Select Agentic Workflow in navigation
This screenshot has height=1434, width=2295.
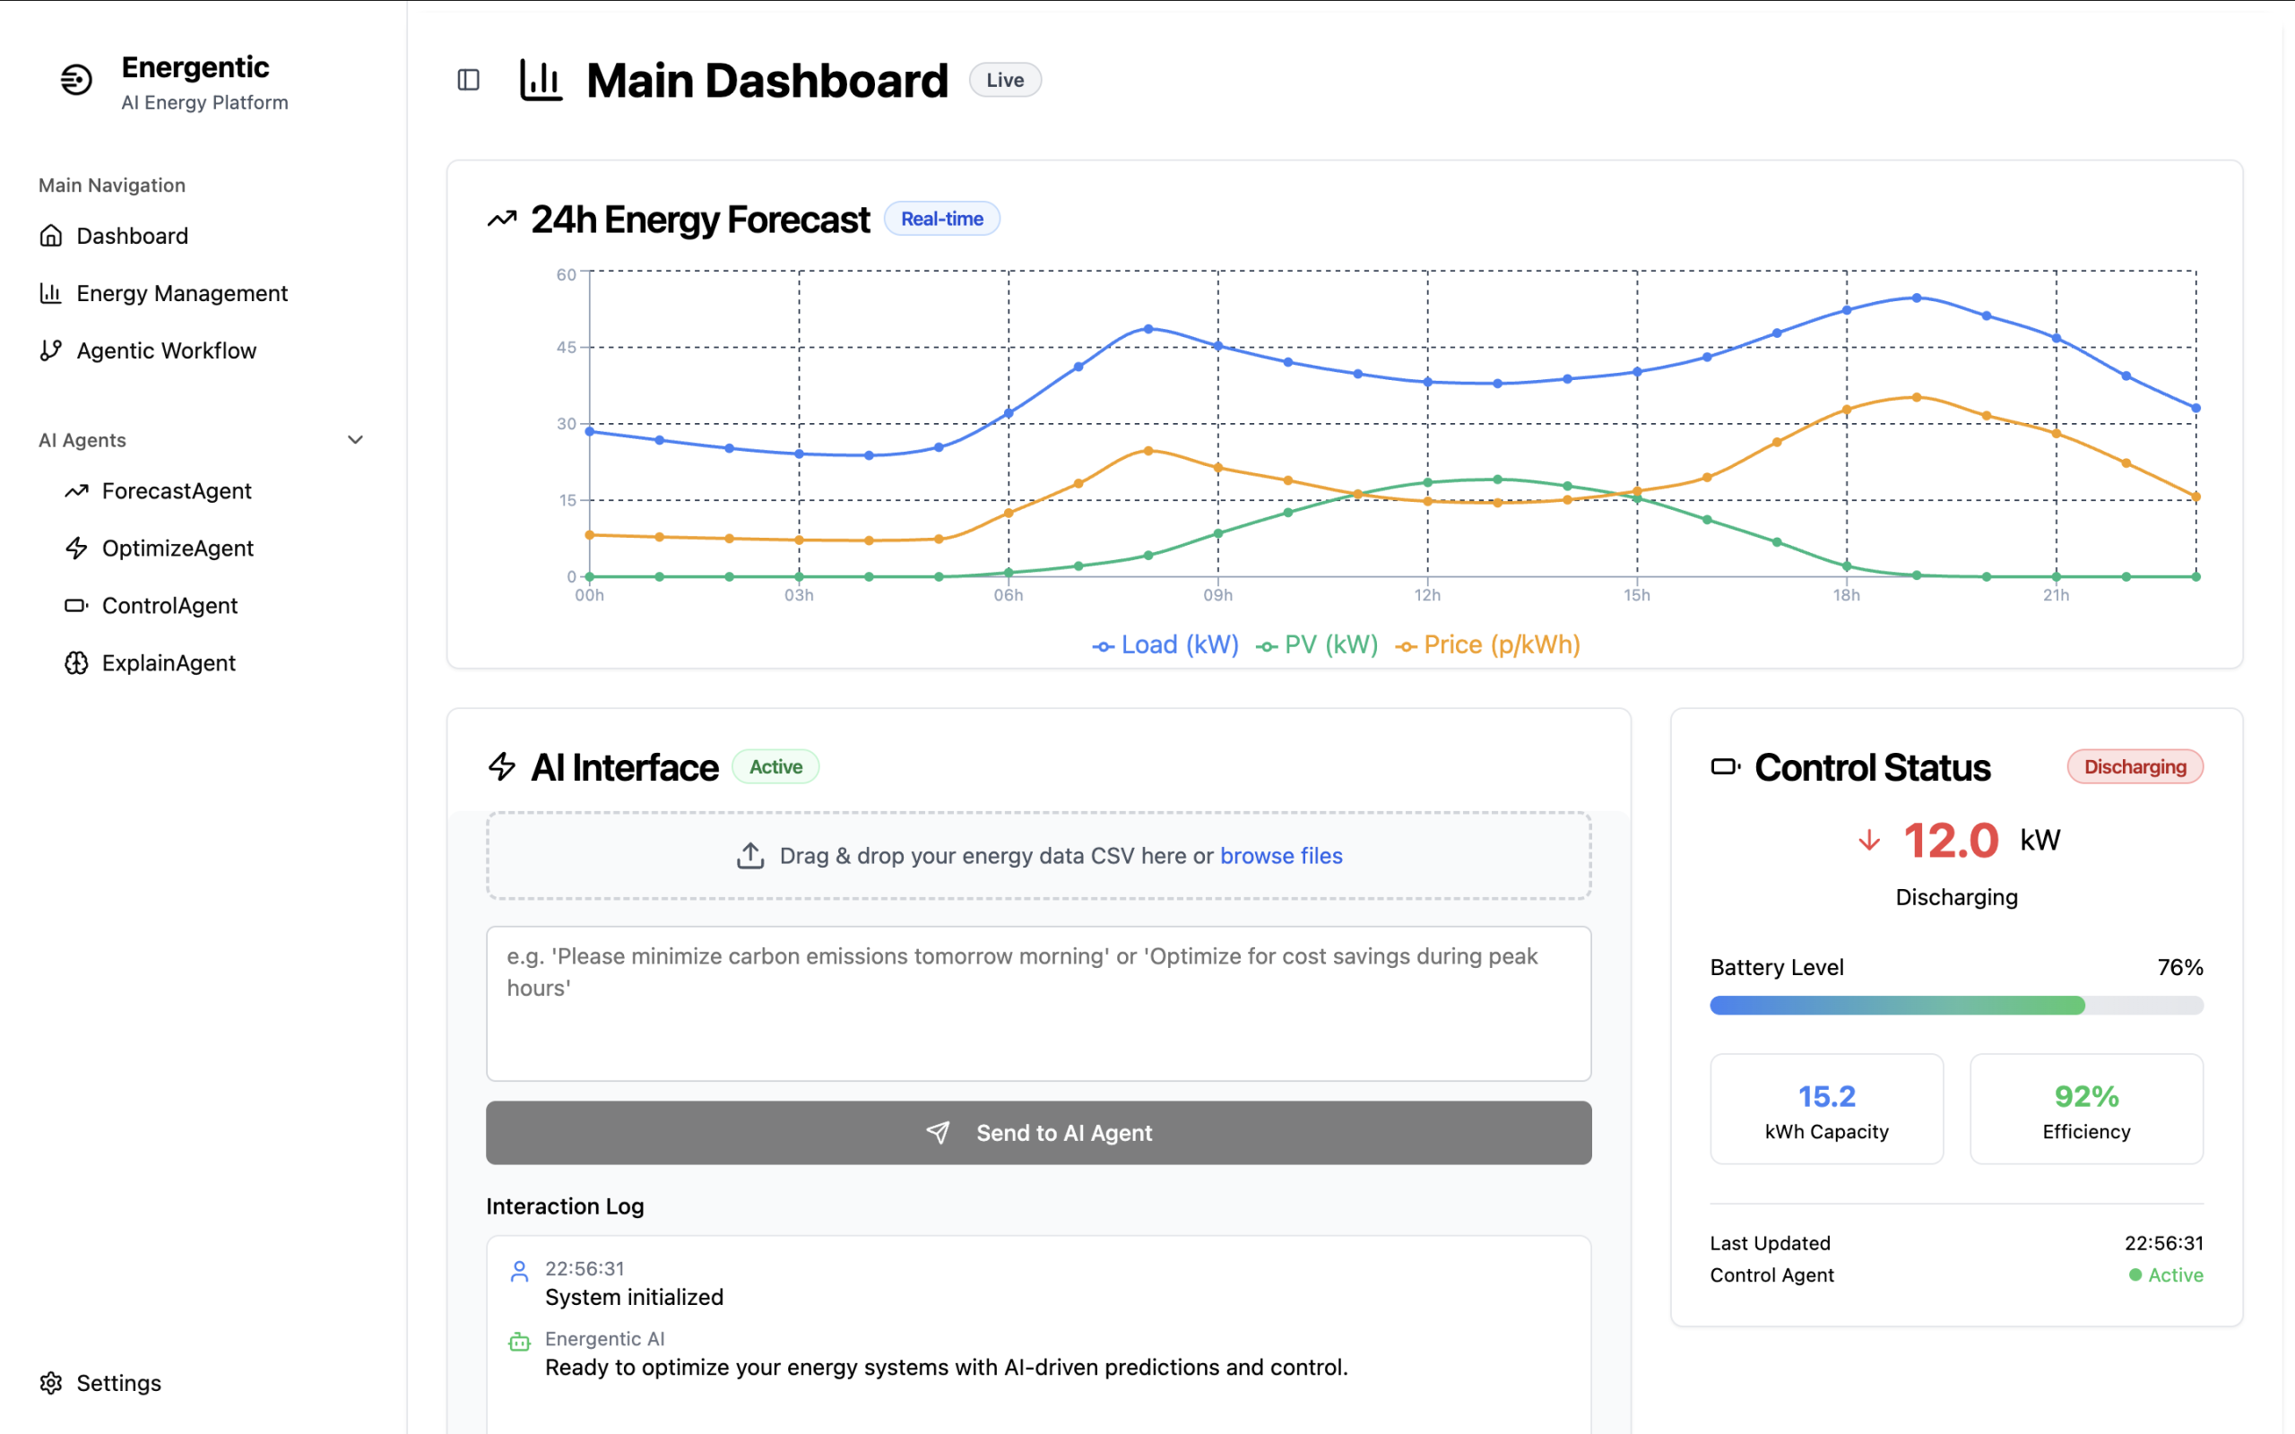166,350
